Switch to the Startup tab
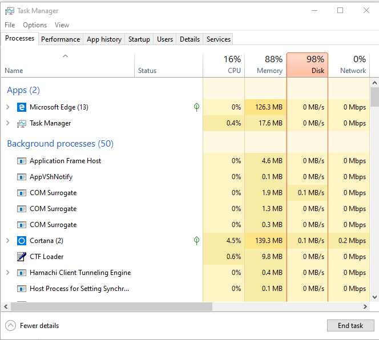The image size is (379, 340). click(x=139, y=39)
